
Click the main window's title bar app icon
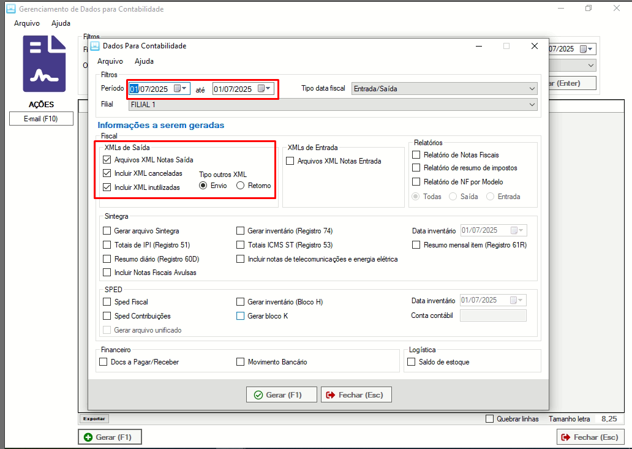pyautogui.click(x=10, y=9)
